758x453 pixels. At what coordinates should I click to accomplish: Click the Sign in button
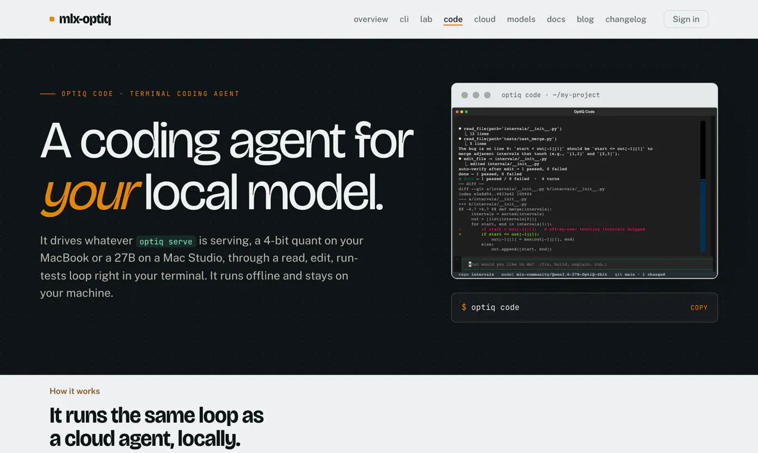tap(686, 19)
